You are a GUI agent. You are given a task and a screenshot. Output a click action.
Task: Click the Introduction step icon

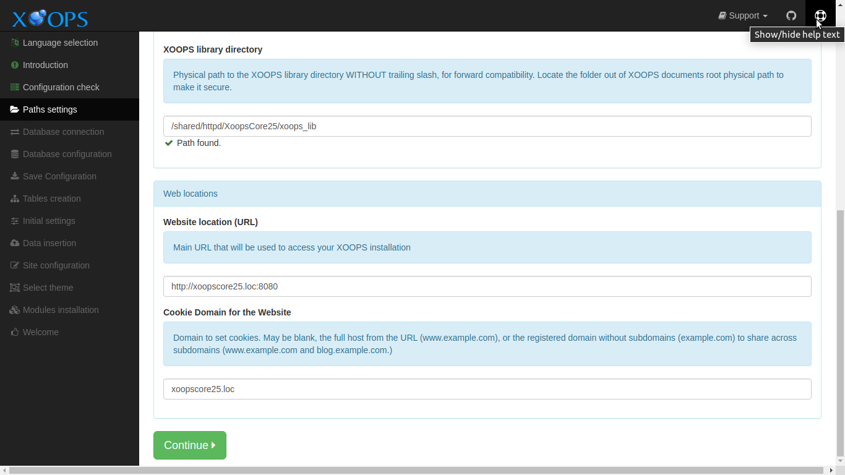pyautogui.click(x=15, y=65)
